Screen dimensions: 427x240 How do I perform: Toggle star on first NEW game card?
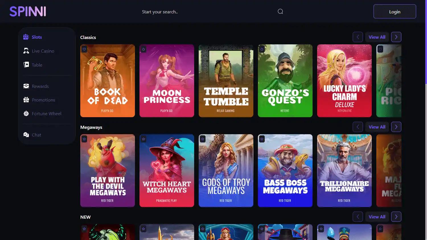(x=84, y=229)
